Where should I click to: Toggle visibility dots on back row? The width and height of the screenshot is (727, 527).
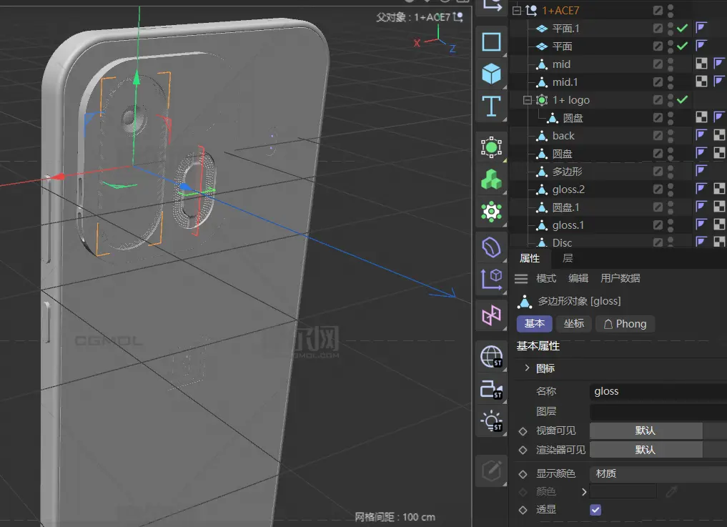[x=671, y=135]
